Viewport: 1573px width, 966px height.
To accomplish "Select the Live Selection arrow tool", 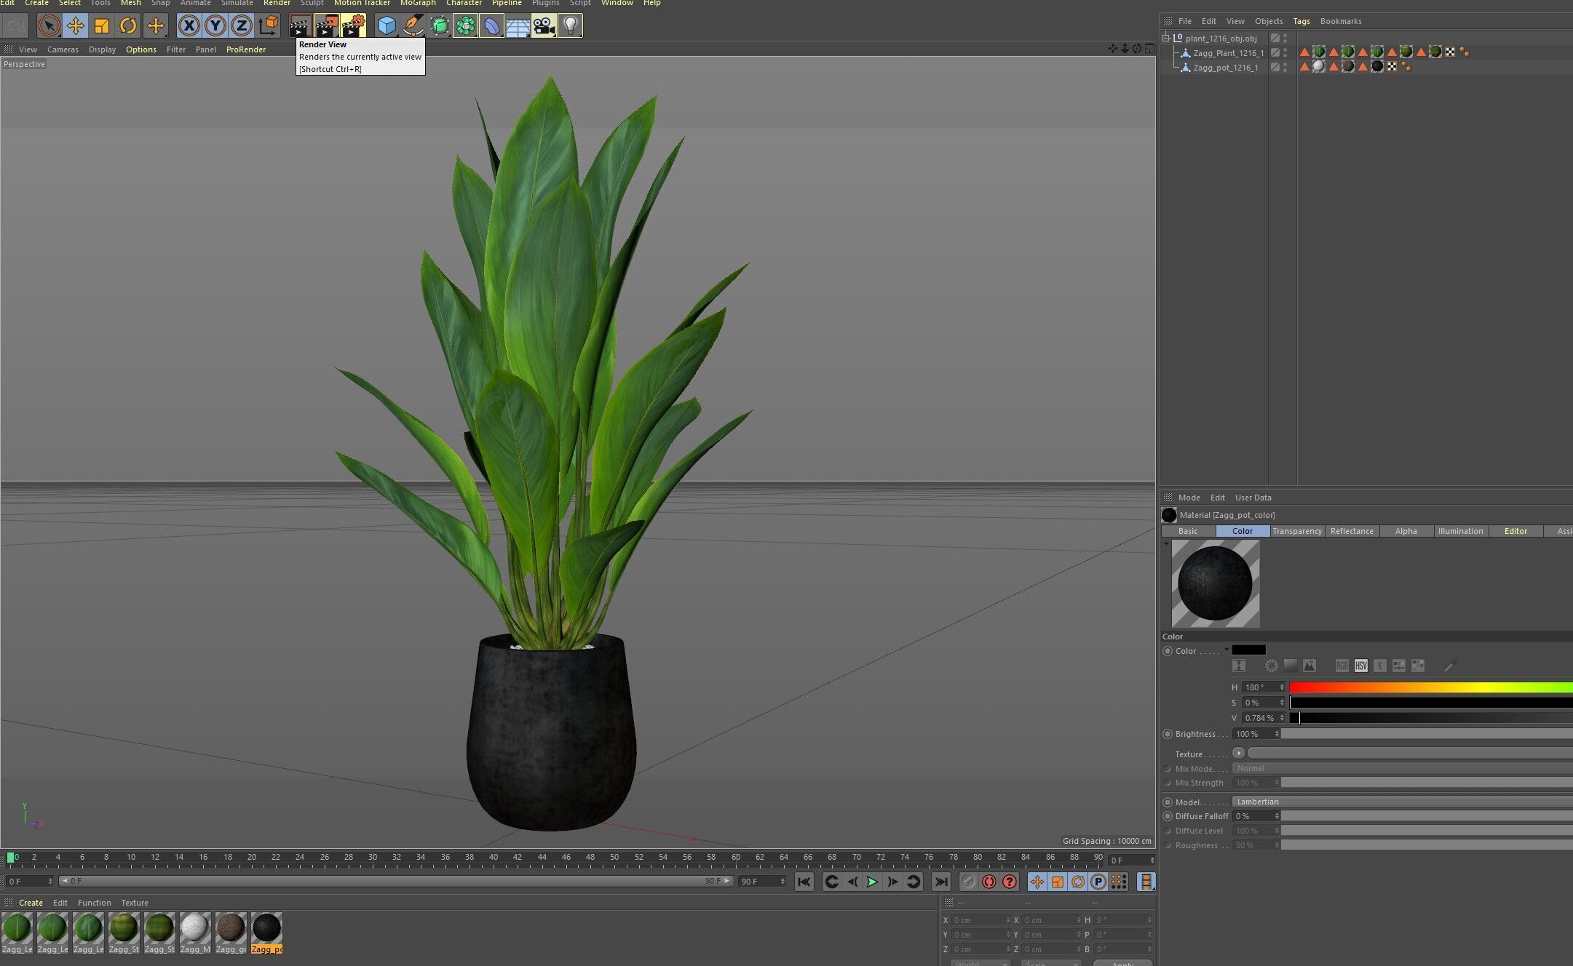I will (x=49, y=26).
